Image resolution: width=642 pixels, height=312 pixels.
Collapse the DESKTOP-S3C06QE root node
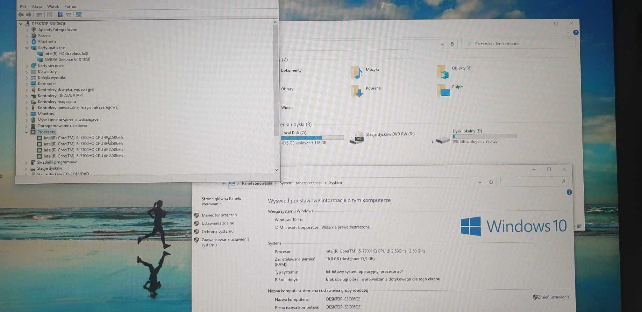pyautogui.click(x=21, y=24)
